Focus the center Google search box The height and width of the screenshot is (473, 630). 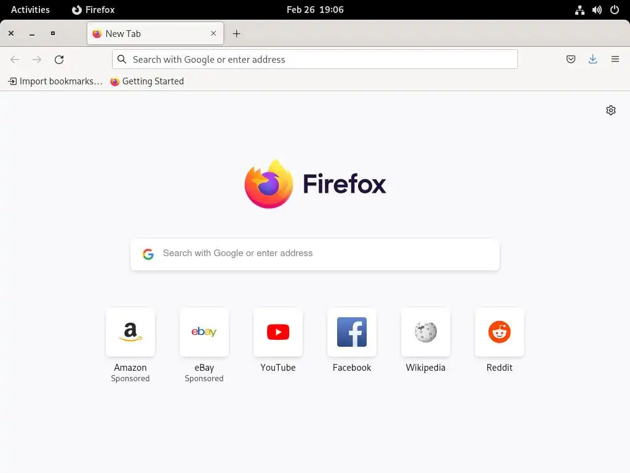point(315,254)
